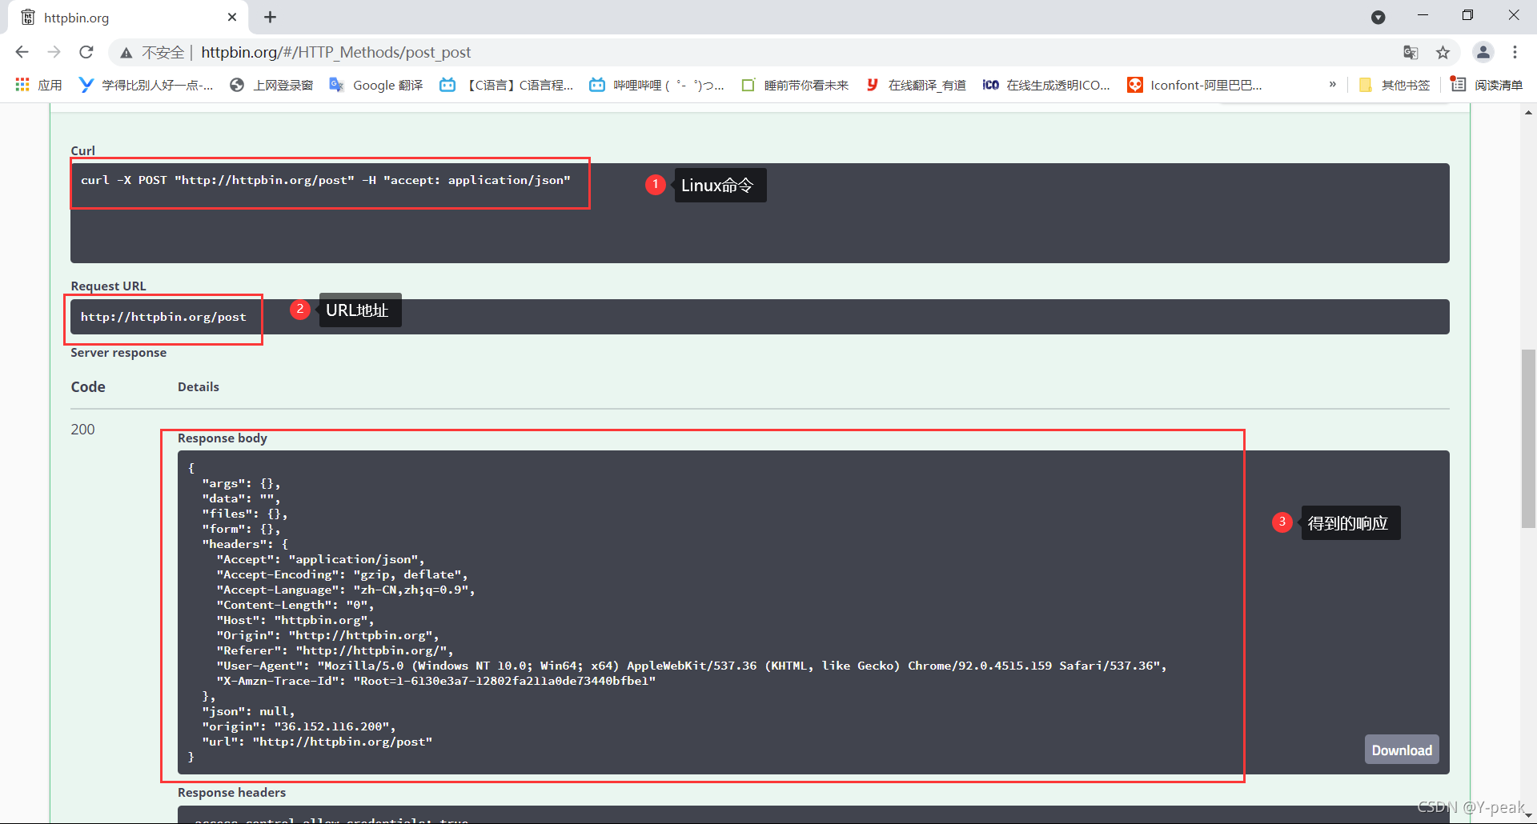Open the Google Translate bookmark

coord(376,85)
